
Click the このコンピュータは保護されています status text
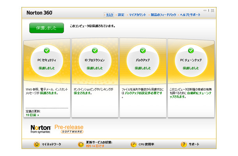(x=92, y=26)
